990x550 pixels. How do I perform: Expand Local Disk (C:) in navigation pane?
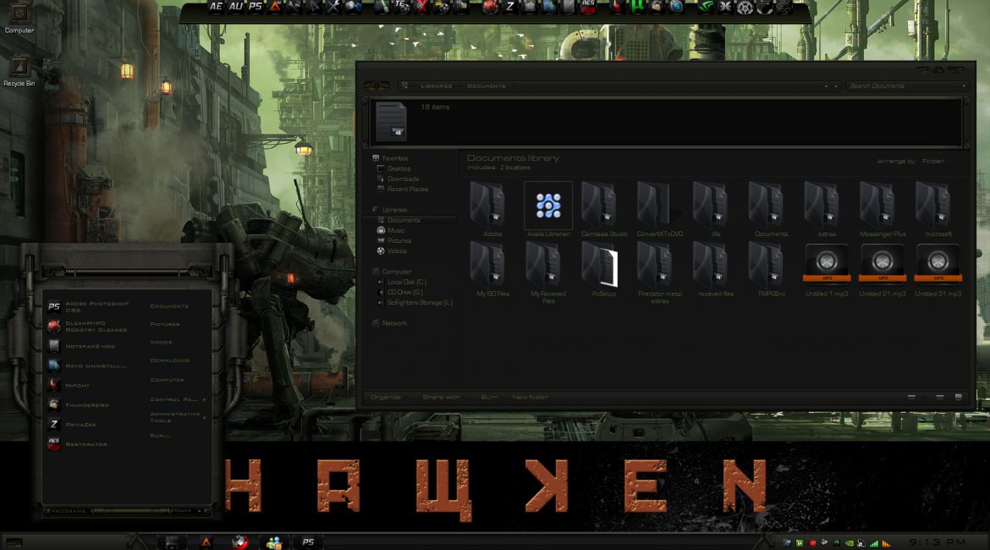click(x=379, y=283)
